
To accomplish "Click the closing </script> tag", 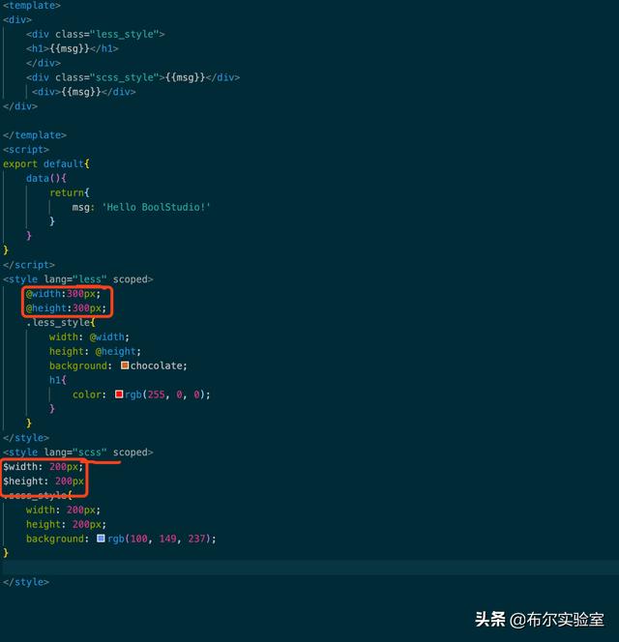I will [x=29, y=265].
